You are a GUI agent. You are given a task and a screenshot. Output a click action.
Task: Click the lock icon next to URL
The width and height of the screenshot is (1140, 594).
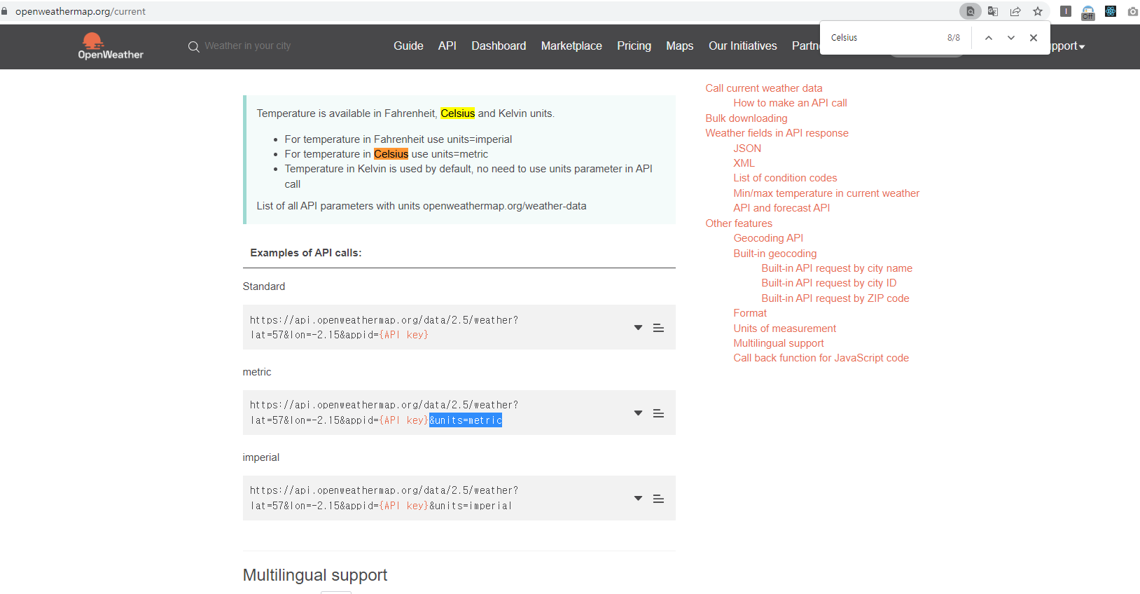[4, 11]
